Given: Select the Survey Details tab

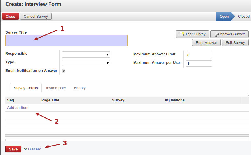Looking at the screenshot, I should point(26,88).
